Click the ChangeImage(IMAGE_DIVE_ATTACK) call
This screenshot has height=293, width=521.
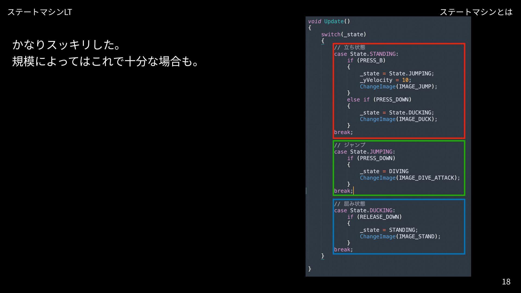[x=410, y=178]
